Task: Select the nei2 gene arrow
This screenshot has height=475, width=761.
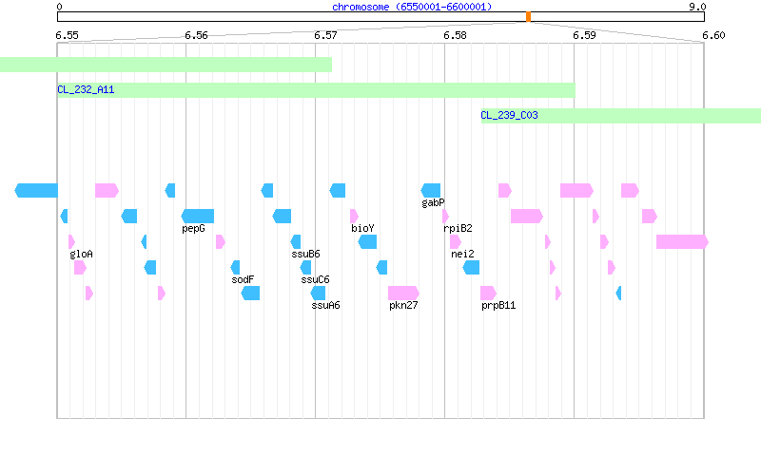Action: (x=456, y=241)
